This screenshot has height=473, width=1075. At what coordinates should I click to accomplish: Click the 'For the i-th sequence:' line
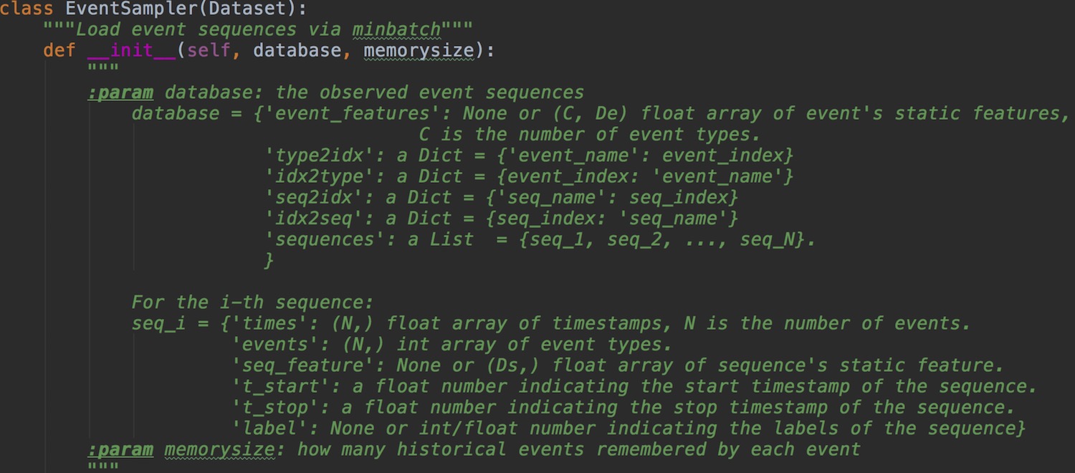point(252,302)
